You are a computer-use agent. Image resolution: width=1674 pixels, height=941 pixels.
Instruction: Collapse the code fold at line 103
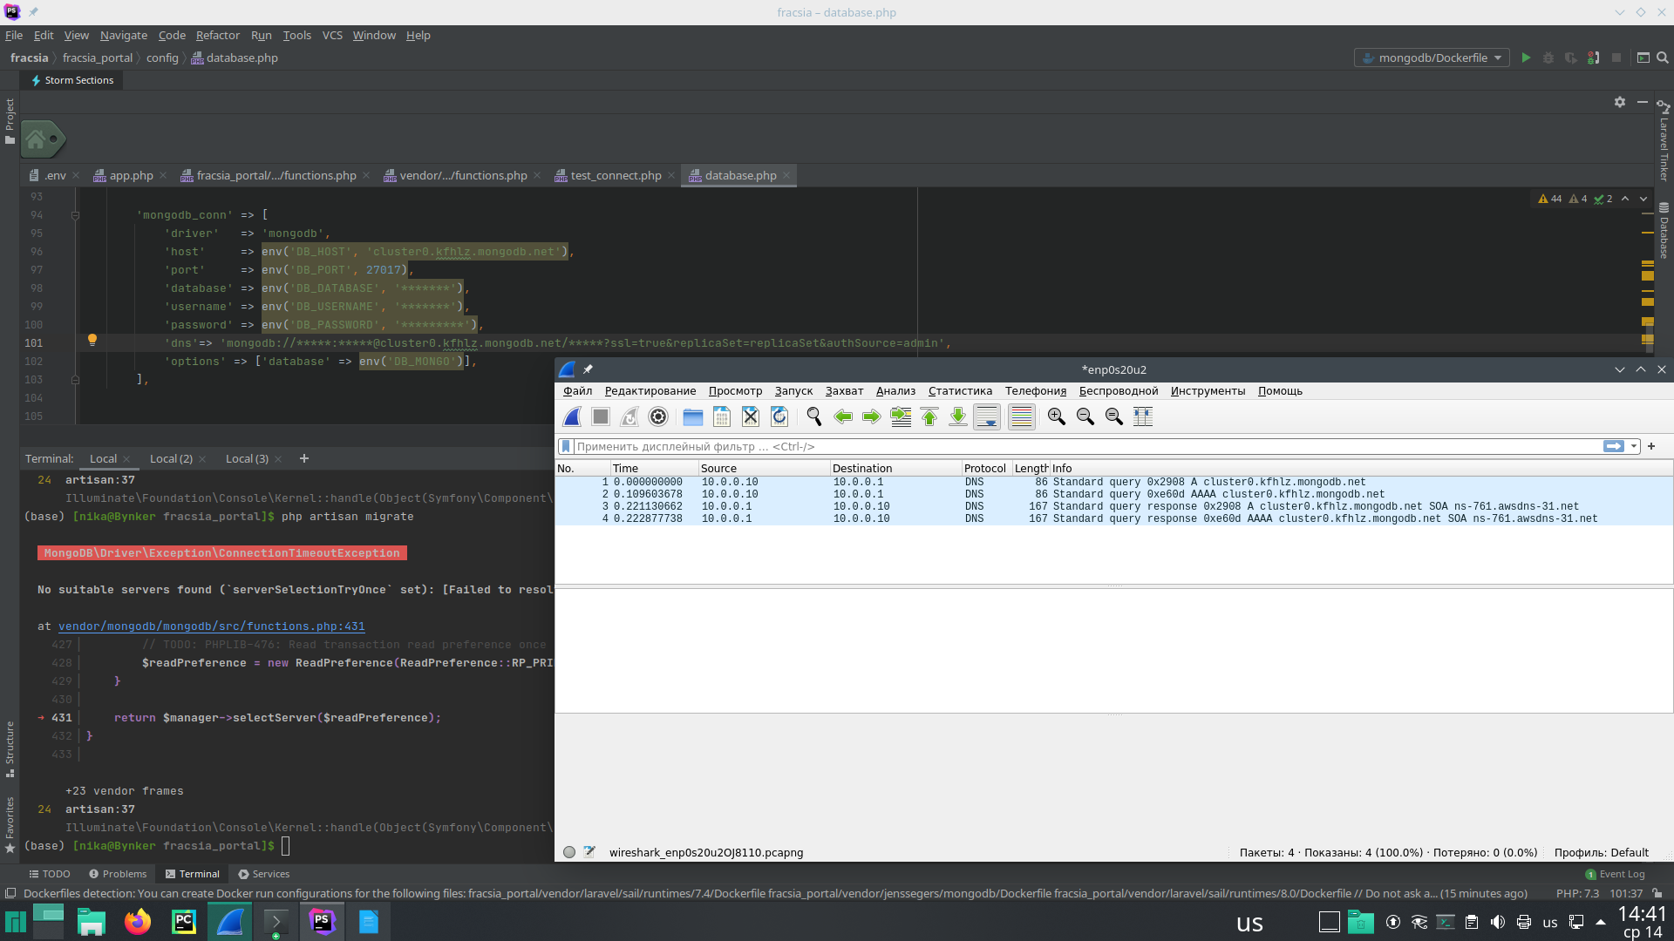point(76,380)
